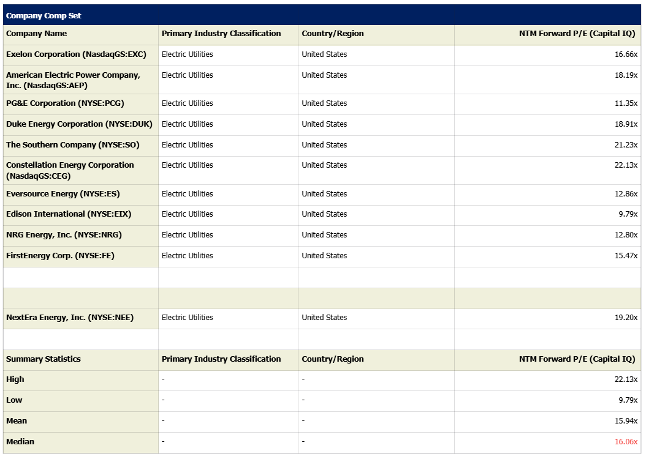Select FirstEnergy Corp. (NYSE:FE) company name
646x459 pixels.
pyautogui.click(x=60, y=255)
